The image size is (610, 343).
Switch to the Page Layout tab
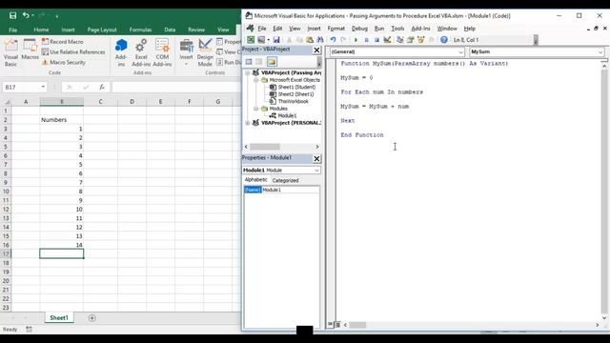coord(102,30)
